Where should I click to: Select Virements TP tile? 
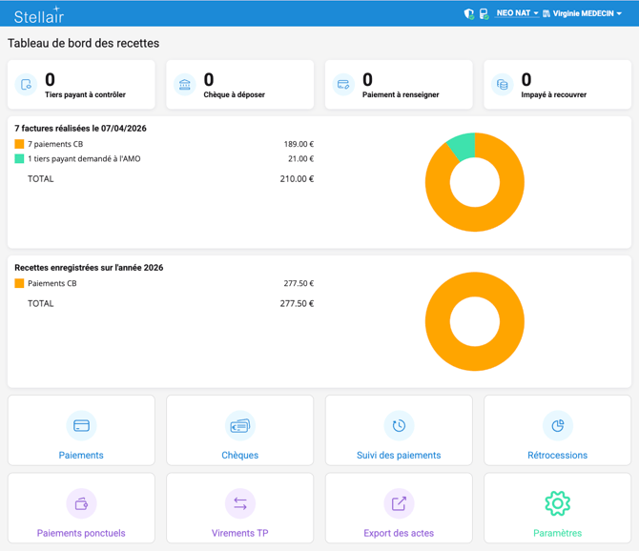tap(239, 509)
